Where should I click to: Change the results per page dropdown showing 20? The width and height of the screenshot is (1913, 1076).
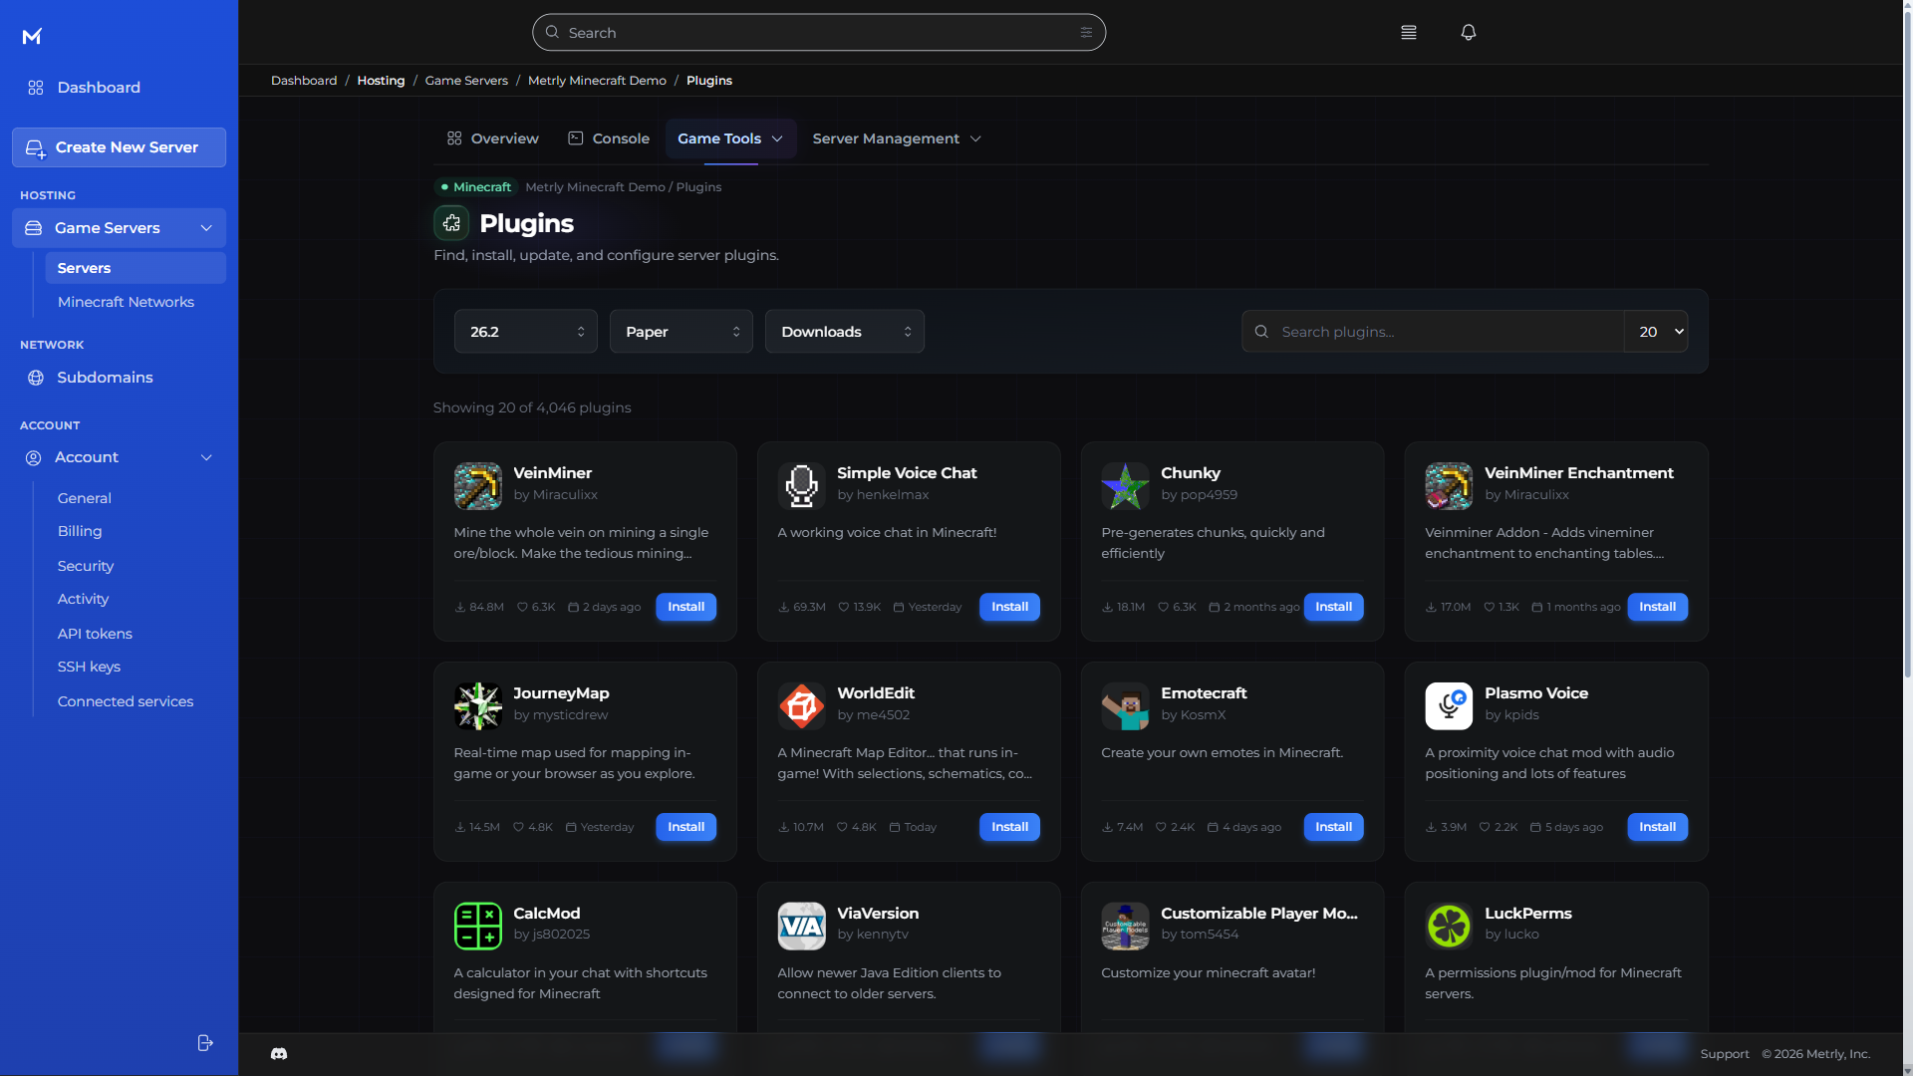point(1657,332)
